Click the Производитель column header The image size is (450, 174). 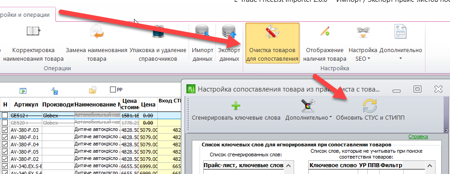58,105
